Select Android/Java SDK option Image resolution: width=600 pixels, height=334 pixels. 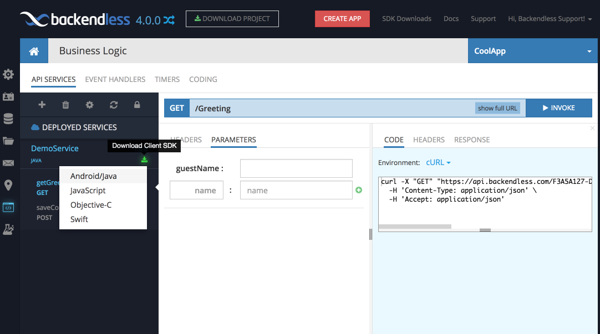(x=103, y=176)
